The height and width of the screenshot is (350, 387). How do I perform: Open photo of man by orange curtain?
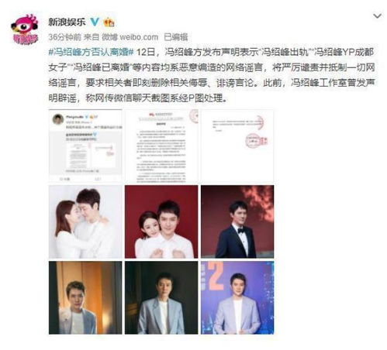click(x=85, y=297)
